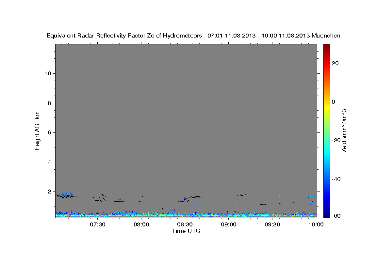This screenshot has width=392, height=261.
Task: Click the height tick label '6'
Action: (49, 132)
